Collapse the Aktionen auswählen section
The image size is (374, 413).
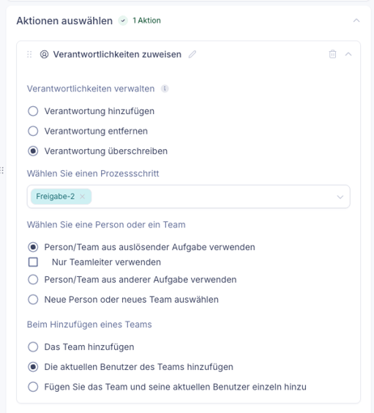pyautogui.click(x=356, y=20)
